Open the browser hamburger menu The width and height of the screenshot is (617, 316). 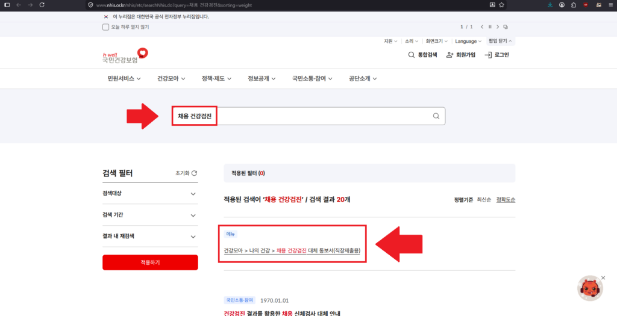pyautogui.click(x=610, y=5)
